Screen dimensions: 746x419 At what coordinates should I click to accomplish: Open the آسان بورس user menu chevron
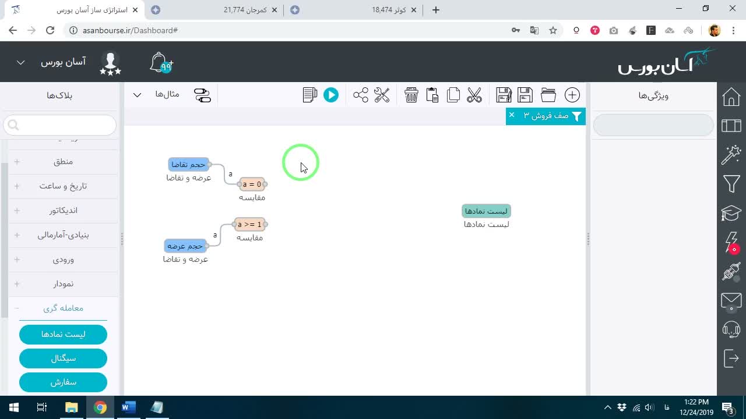20,62
